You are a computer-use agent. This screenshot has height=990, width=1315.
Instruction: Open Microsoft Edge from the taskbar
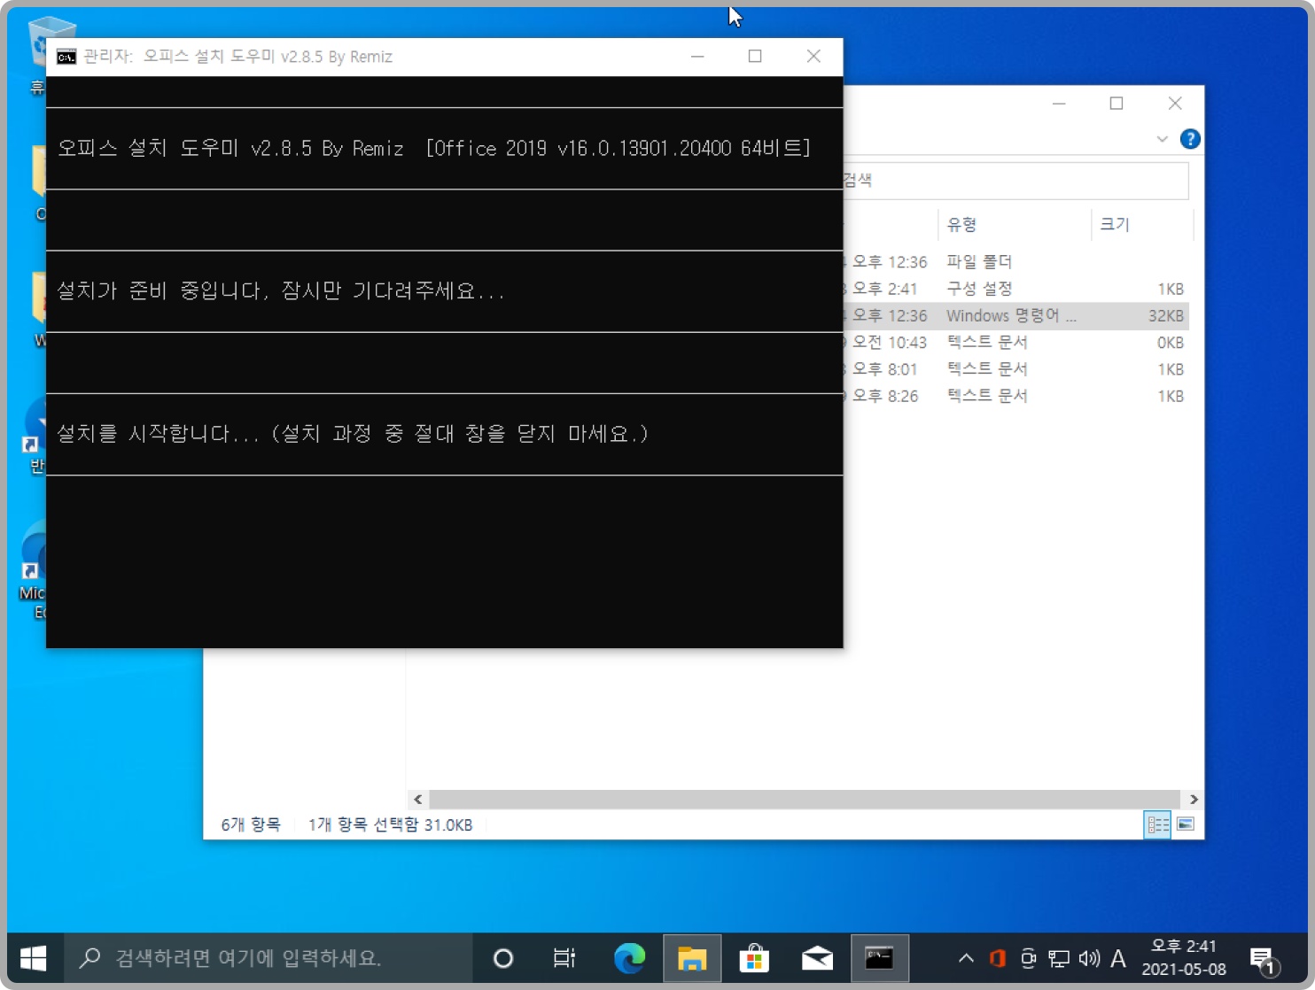630,958
